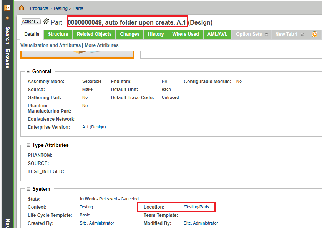Select the AML/AVL tab
Screen dimensions: 322x228
coord(217,34)
